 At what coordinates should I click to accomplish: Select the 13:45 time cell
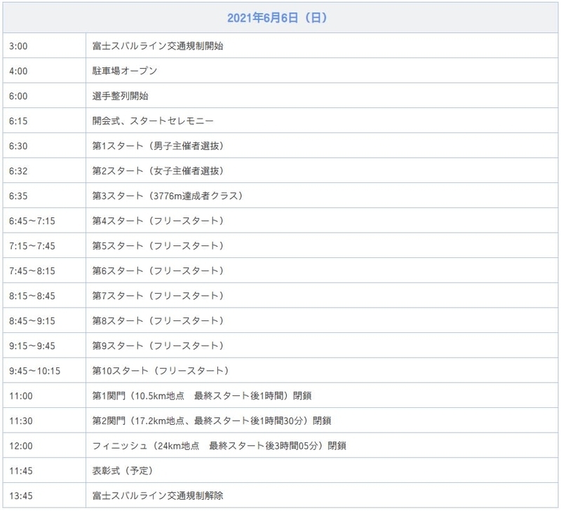pyautogui.click(x=44, y=496)
